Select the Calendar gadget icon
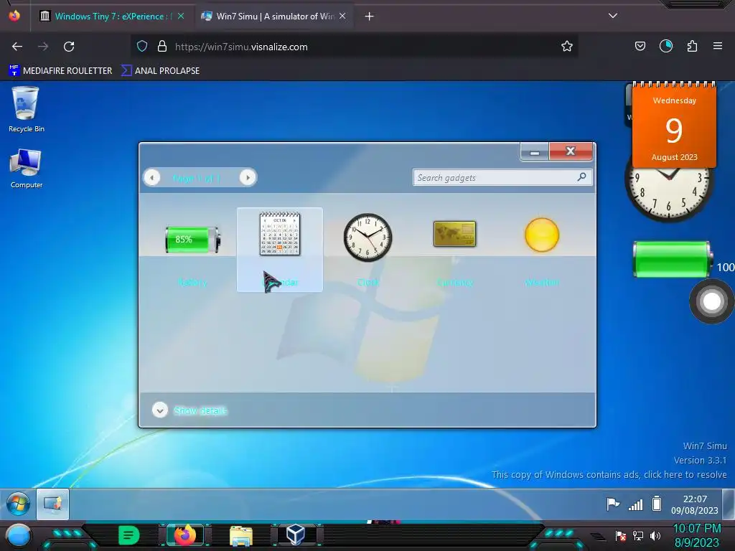 [280, 234]
